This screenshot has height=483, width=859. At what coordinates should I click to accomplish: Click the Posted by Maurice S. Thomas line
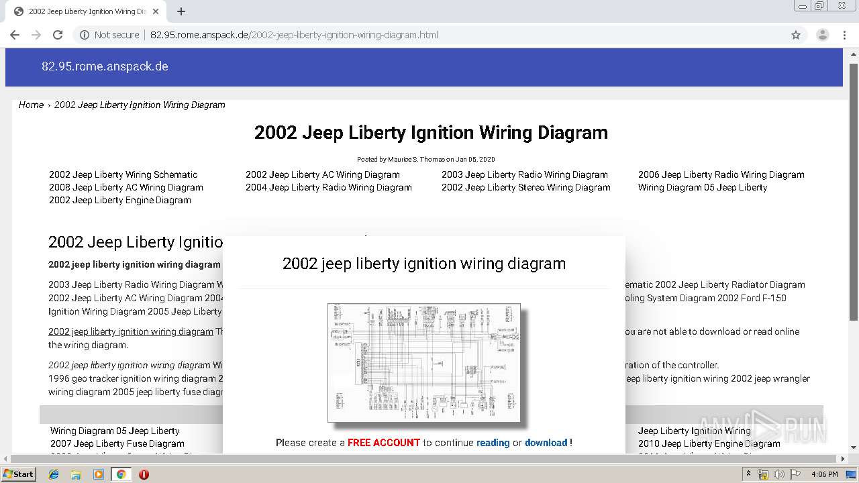pyautogui.click(x=426, y=160)
